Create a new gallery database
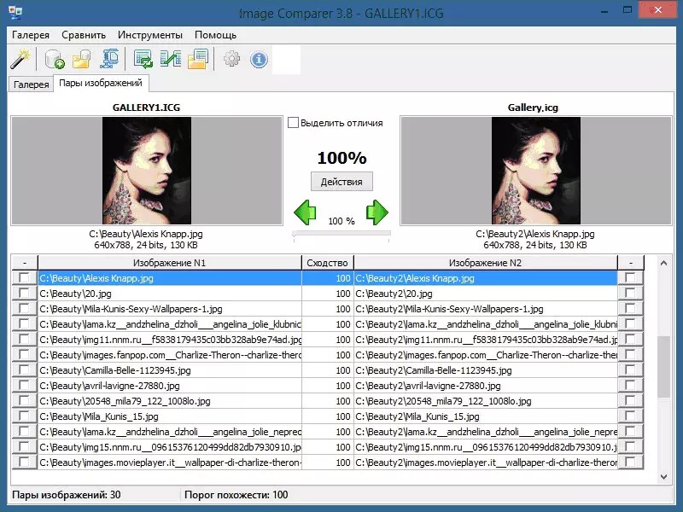Viewport: 683px width, 512px height. coord(55,59)
